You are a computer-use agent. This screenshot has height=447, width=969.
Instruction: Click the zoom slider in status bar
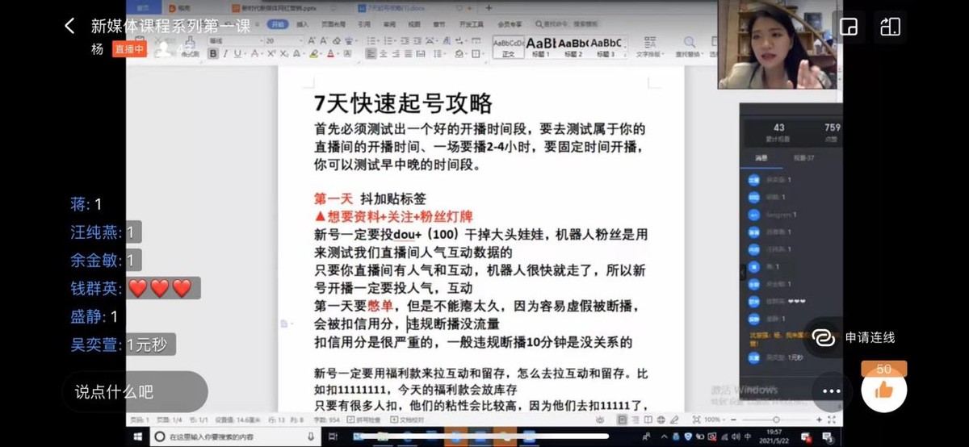776,420
